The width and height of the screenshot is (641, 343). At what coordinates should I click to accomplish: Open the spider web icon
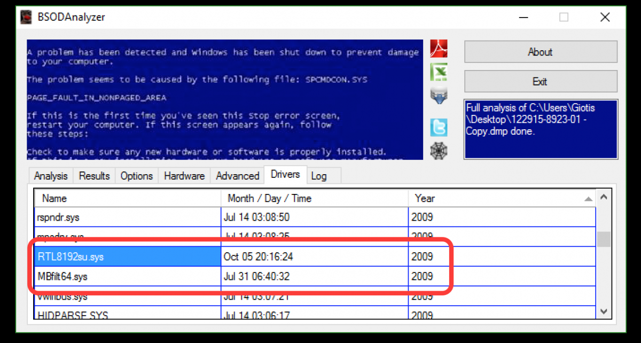click(x=439, y=151)
